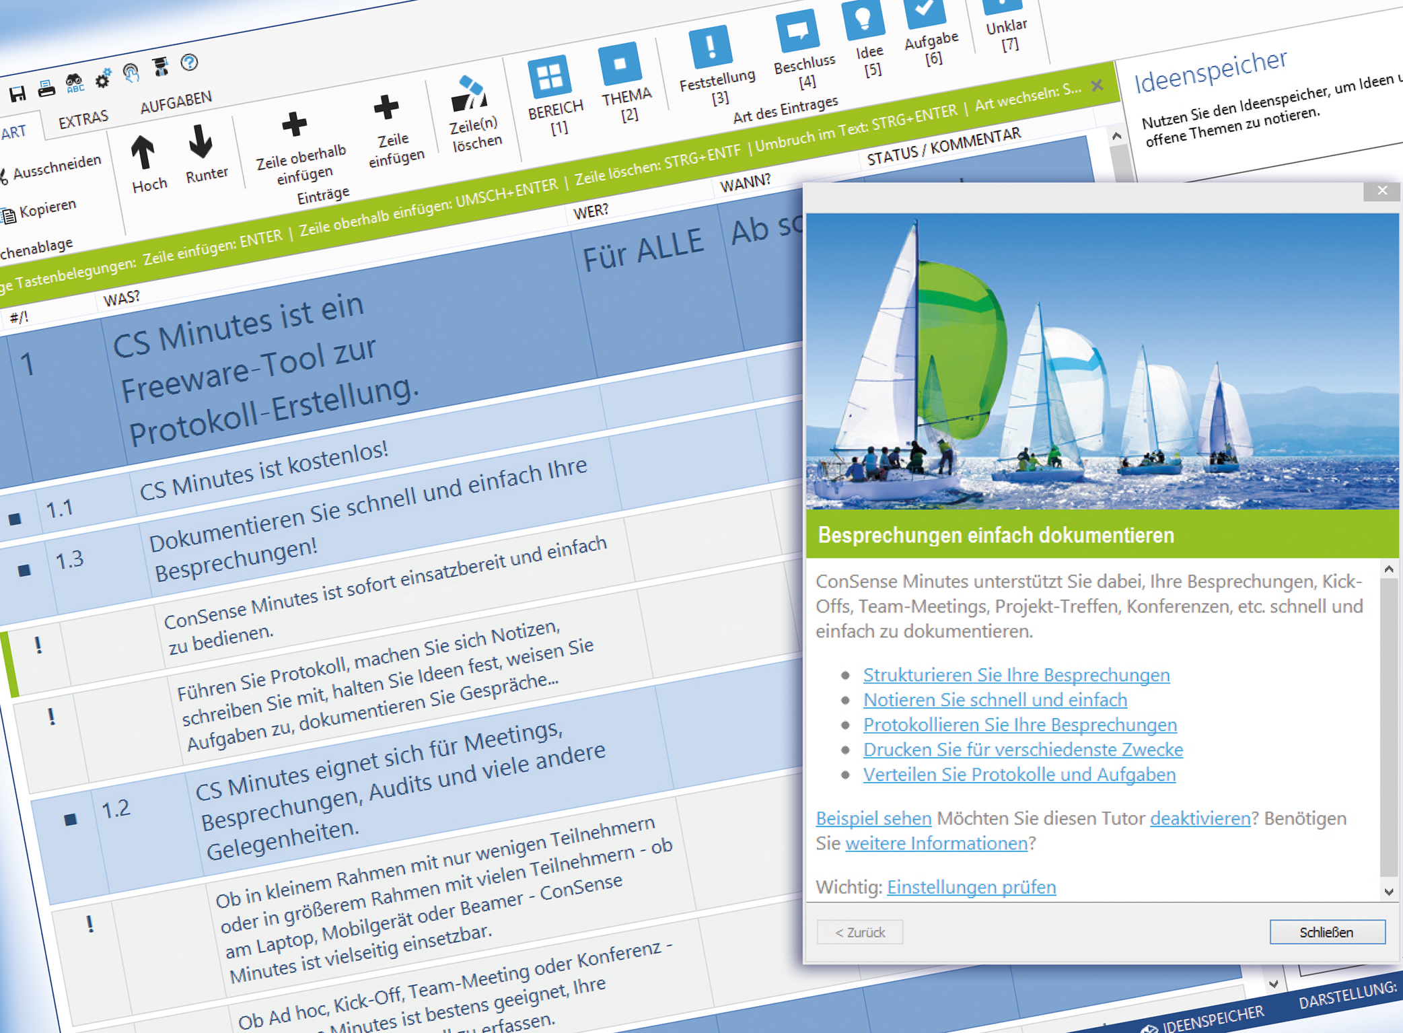Open the binoculars ABC search icon
This screenshot has height=1033, width=1403.
click(x=74, y=83)
